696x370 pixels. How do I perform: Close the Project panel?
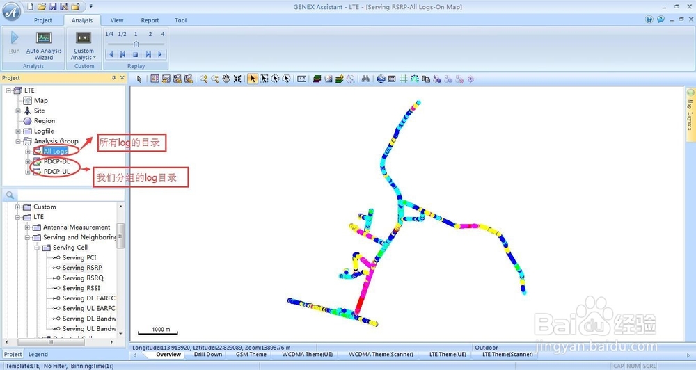click(x=122, y=78)
